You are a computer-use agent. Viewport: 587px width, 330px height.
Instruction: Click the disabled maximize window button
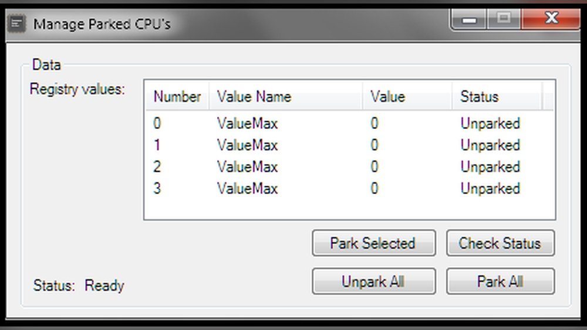[x=503, y=20]
